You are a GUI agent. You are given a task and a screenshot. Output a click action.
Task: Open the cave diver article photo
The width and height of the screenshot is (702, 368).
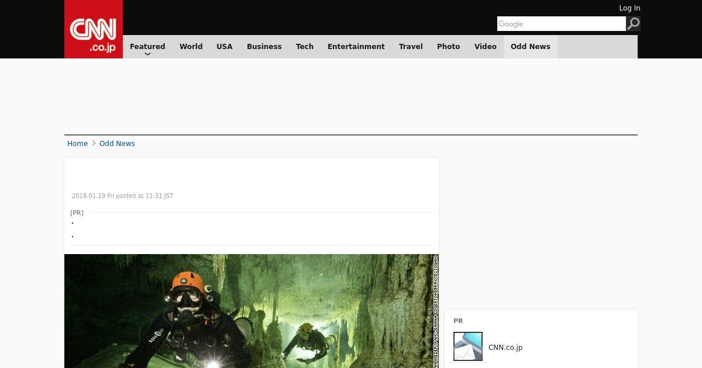(252, 311)
